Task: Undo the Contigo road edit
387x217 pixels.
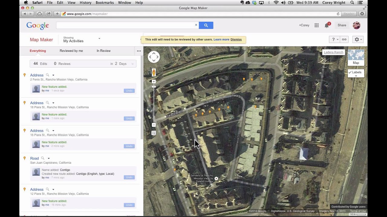Action: pos(129,177)
